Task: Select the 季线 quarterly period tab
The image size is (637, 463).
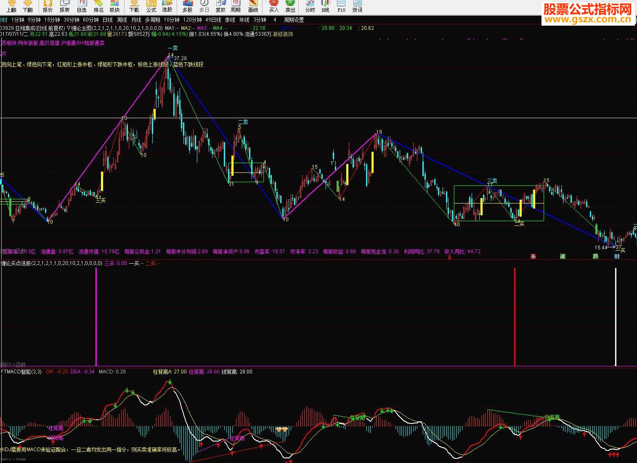Action: (230, 20)
